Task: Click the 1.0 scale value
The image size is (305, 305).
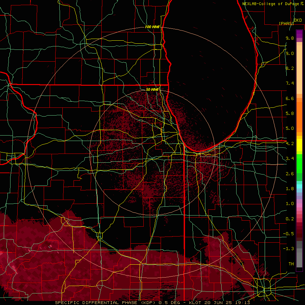Action: click(290, 204)
